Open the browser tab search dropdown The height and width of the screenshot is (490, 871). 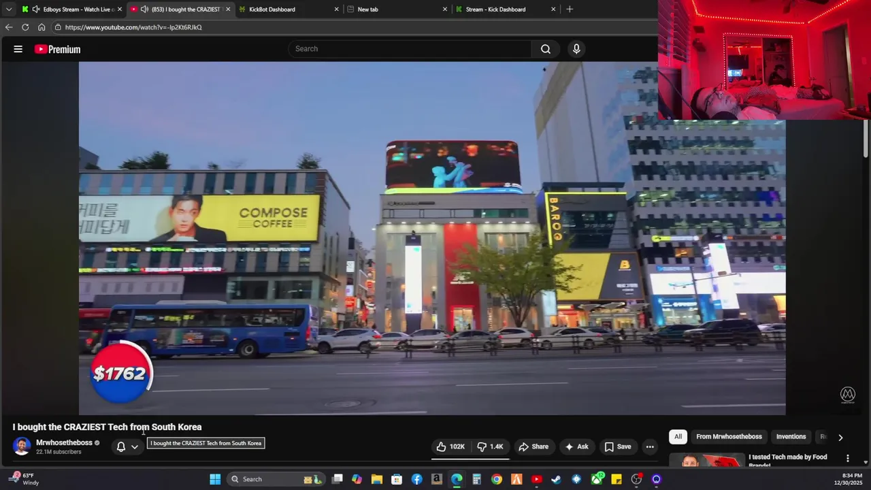tap(8, 9)
